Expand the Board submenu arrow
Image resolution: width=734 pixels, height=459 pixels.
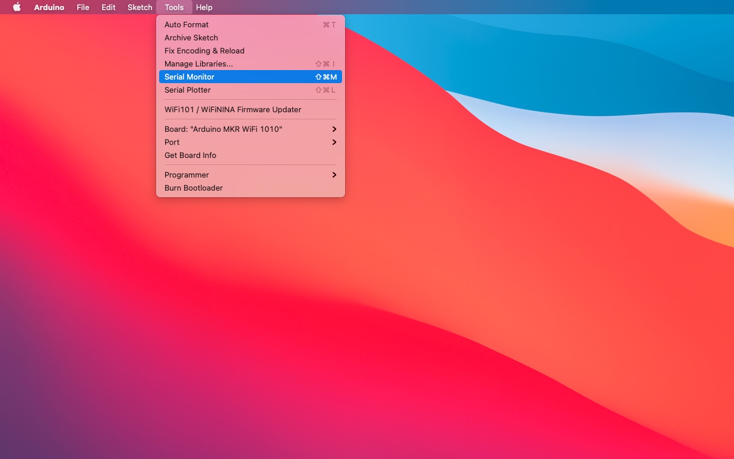334,129
